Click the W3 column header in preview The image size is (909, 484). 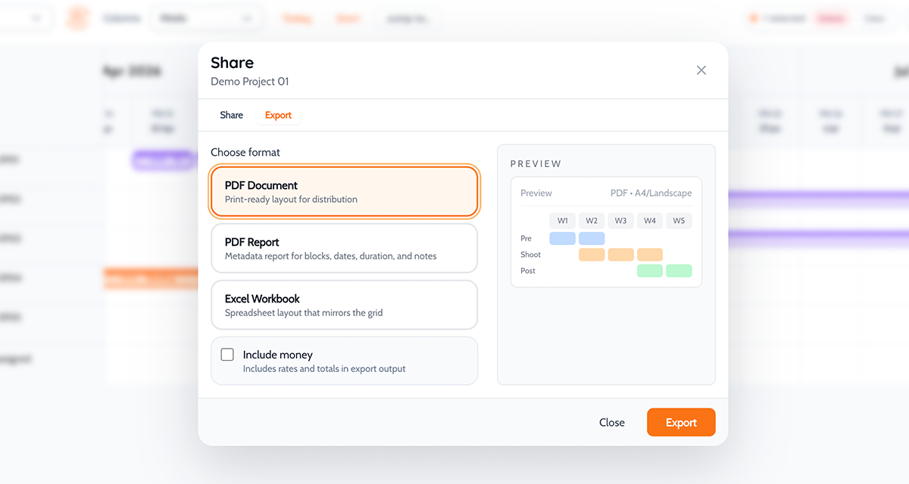(620, 221)
